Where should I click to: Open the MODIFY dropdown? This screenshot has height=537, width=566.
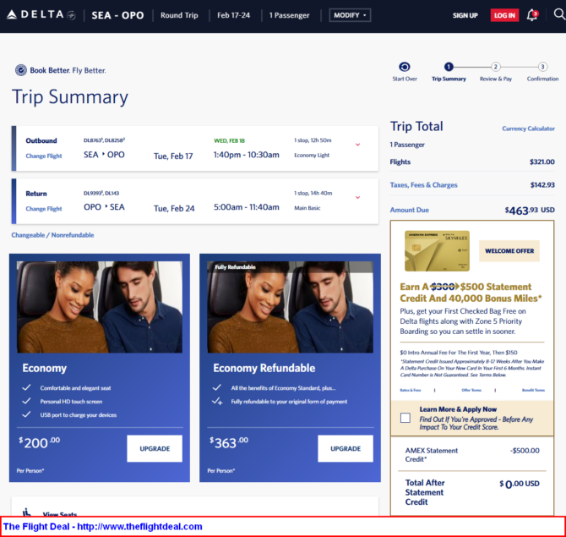point(349,15)
